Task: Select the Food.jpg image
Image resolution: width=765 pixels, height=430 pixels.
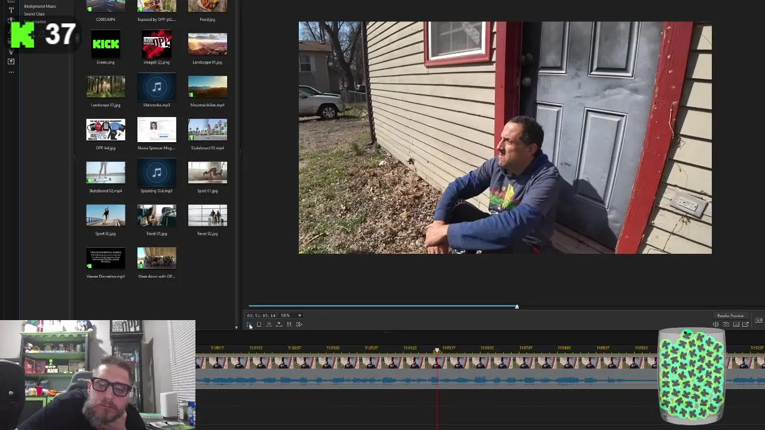Action: pos(207,6)
